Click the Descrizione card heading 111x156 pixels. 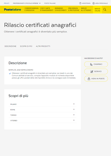coord(18,63)
